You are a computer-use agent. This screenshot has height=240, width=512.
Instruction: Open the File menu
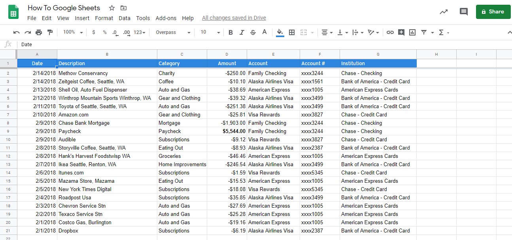tap(32, 18)
